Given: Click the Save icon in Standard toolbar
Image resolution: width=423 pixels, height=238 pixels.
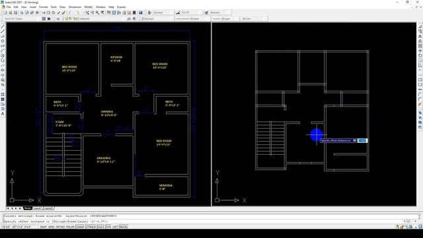Looking at the screenshot, I should (x=15, y=13).
